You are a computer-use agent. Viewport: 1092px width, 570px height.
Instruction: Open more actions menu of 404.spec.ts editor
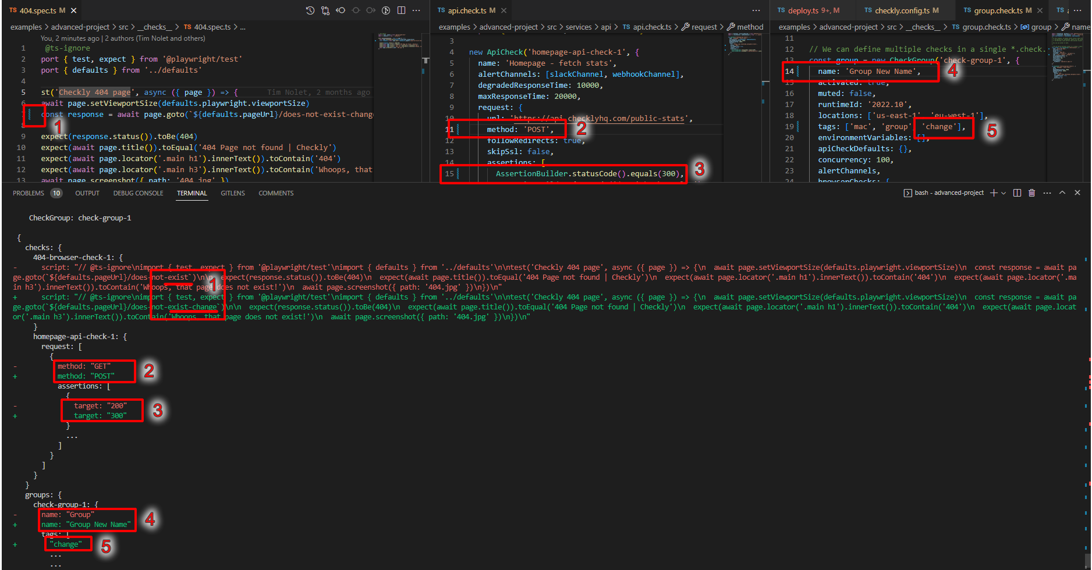tap(416, 10)
